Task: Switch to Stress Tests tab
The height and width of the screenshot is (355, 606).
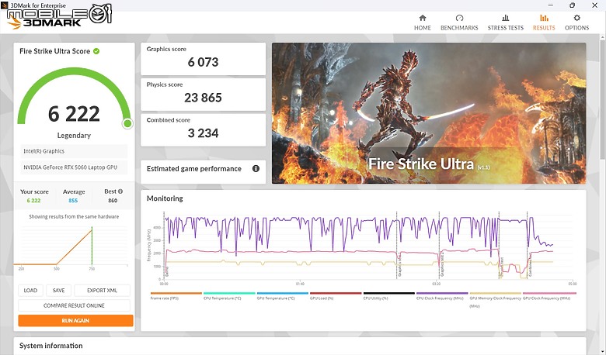Action: 506,22
